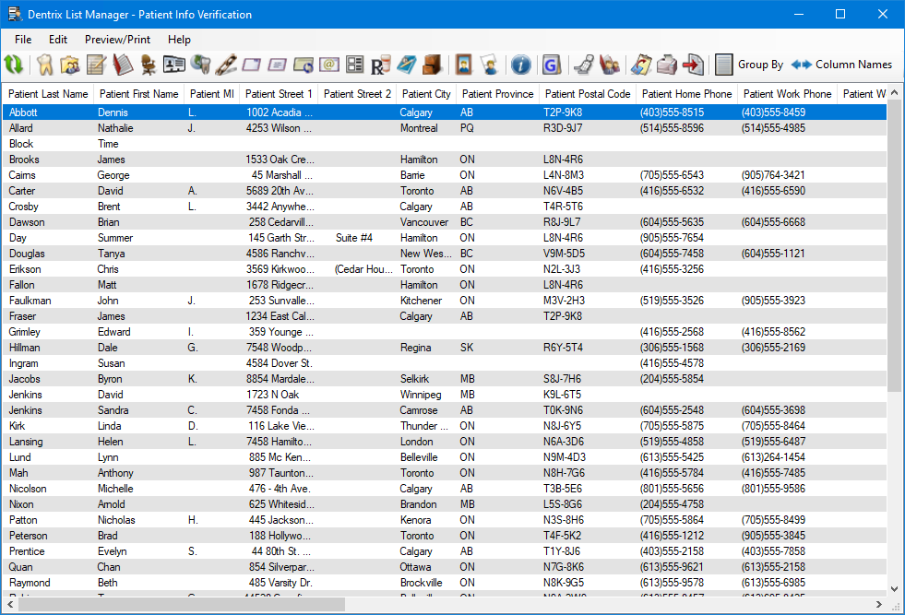Click the Patient Home Phone column header
Viewport: 905px width, 615px height.
pos(687,93)
